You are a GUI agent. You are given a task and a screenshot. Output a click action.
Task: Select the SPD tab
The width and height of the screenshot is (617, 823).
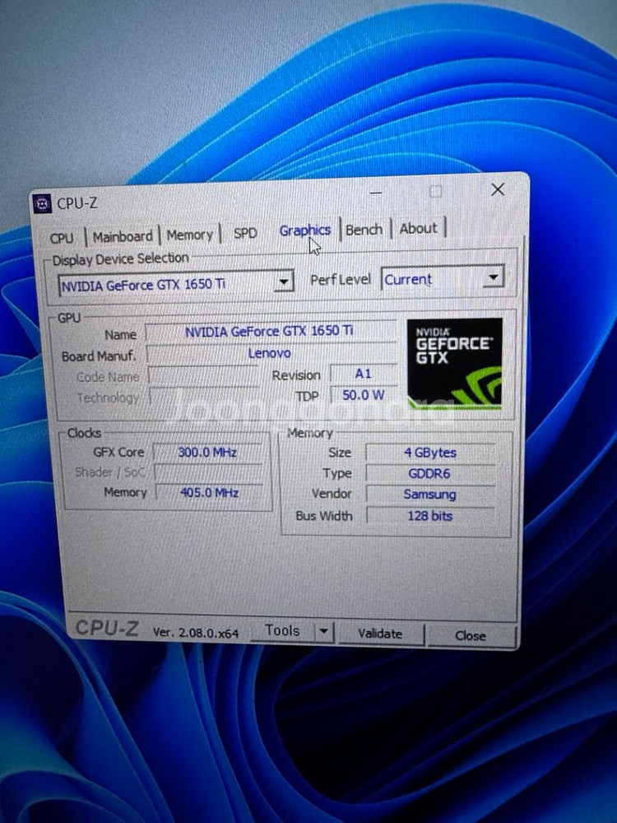pos(245,233)
